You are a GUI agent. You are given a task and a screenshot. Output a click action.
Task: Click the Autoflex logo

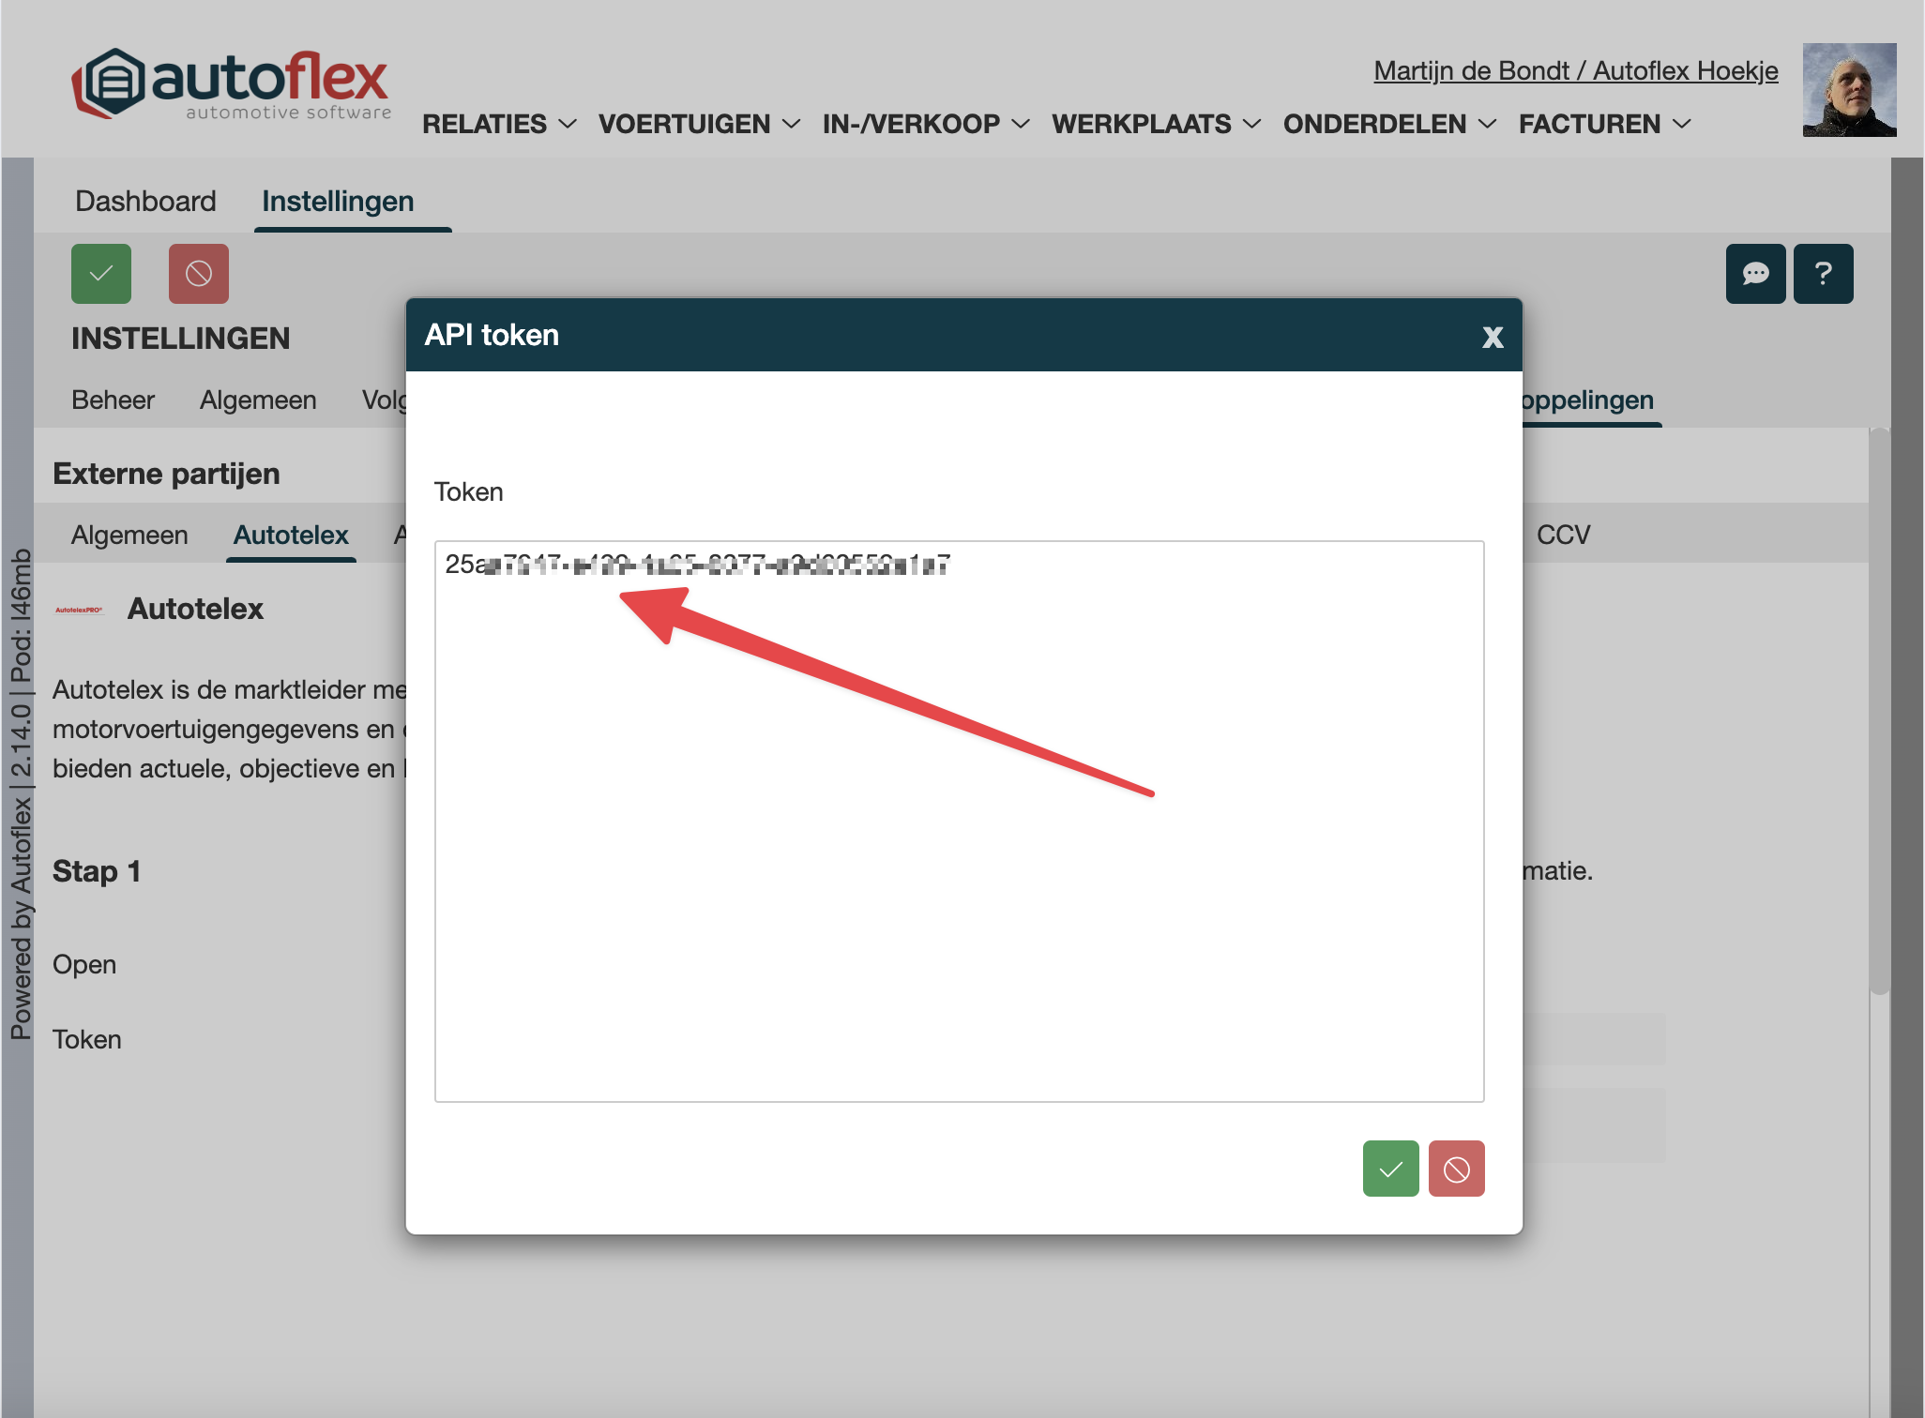[232, 84]
